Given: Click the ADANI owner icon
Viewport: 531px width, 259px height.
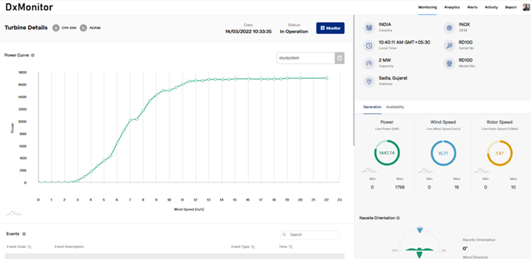Looking at the screenshot, I should (x=83, y=28).
